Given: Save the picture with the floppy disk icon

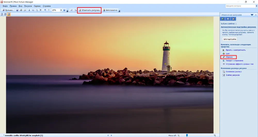Looking at the screenshot, I should point(17,10).
